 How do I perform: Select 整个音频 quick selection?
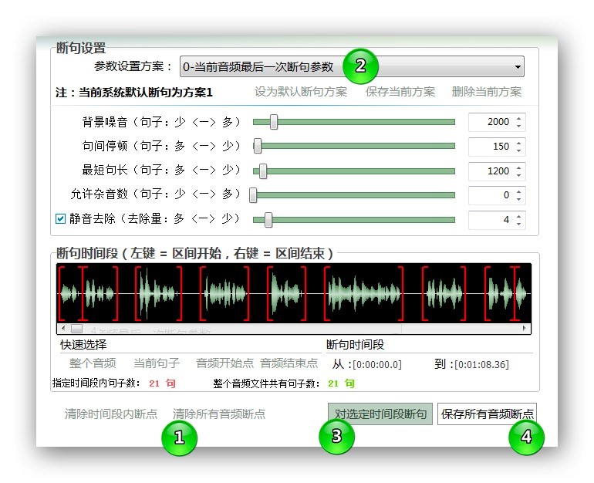[93, 363]
